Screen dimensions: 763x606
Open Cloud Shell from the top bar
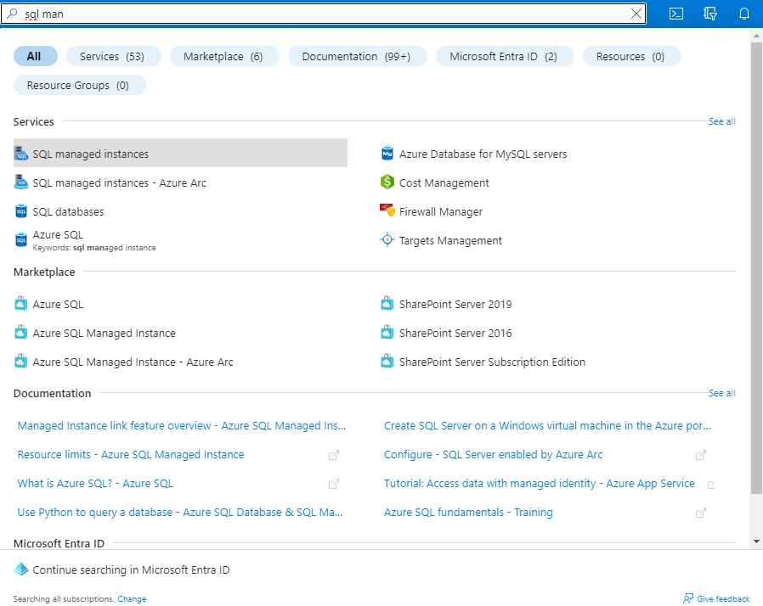676,14
